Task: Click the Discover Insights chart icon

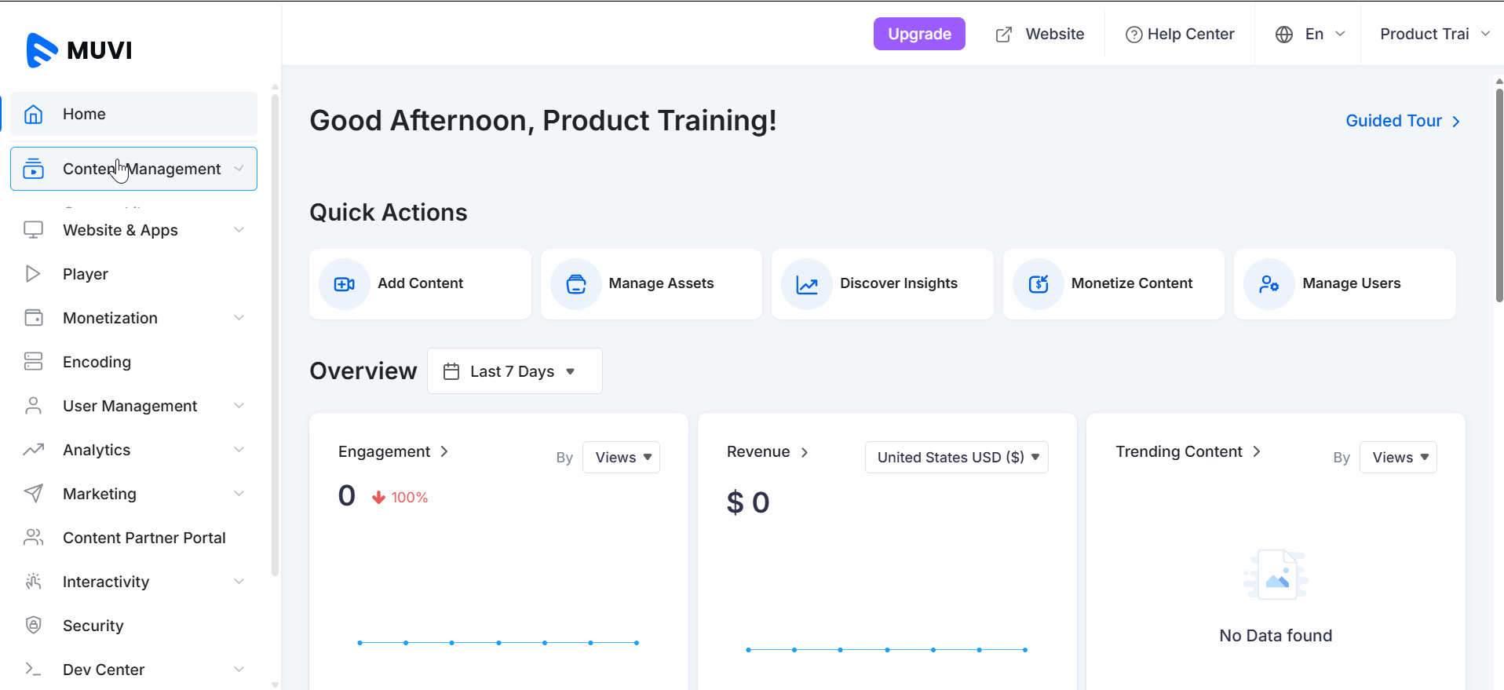Action: [806, 284]
